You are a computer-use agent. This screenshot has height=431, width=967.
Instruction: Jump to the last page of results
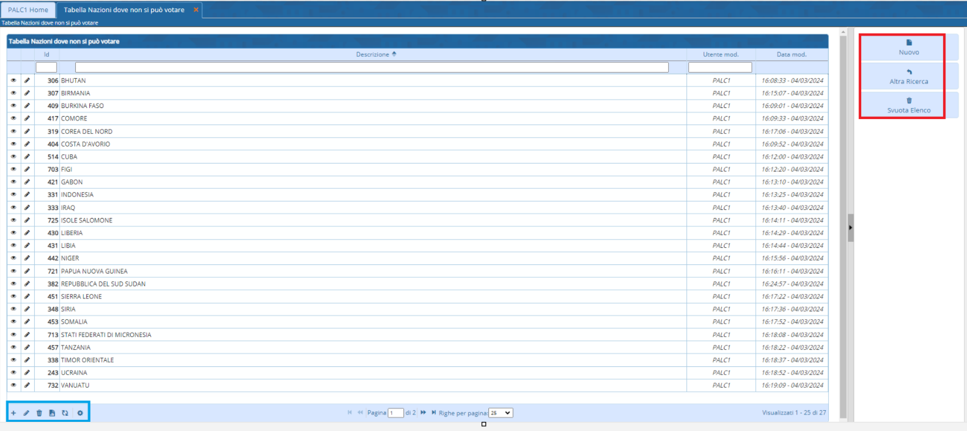click(433, 413)
